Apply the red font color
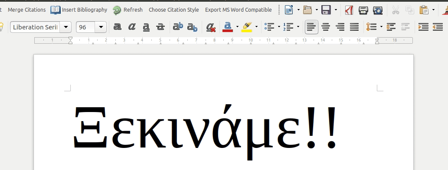Viewport: 448px width, 170px height. 227,27
